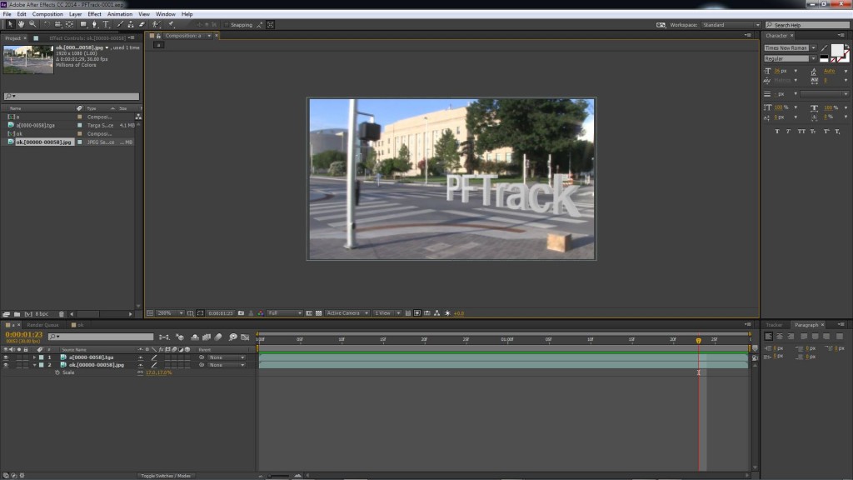
Task: Select the Selection arrow tool
Action: pyautogui.click(x=10, y=24)
